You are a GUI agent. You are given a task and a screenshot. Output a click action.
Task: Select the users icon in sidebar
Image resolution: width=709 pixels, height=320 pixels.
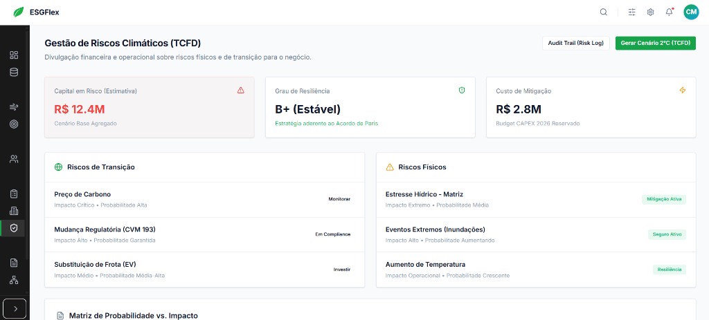(x=14, y=159)
